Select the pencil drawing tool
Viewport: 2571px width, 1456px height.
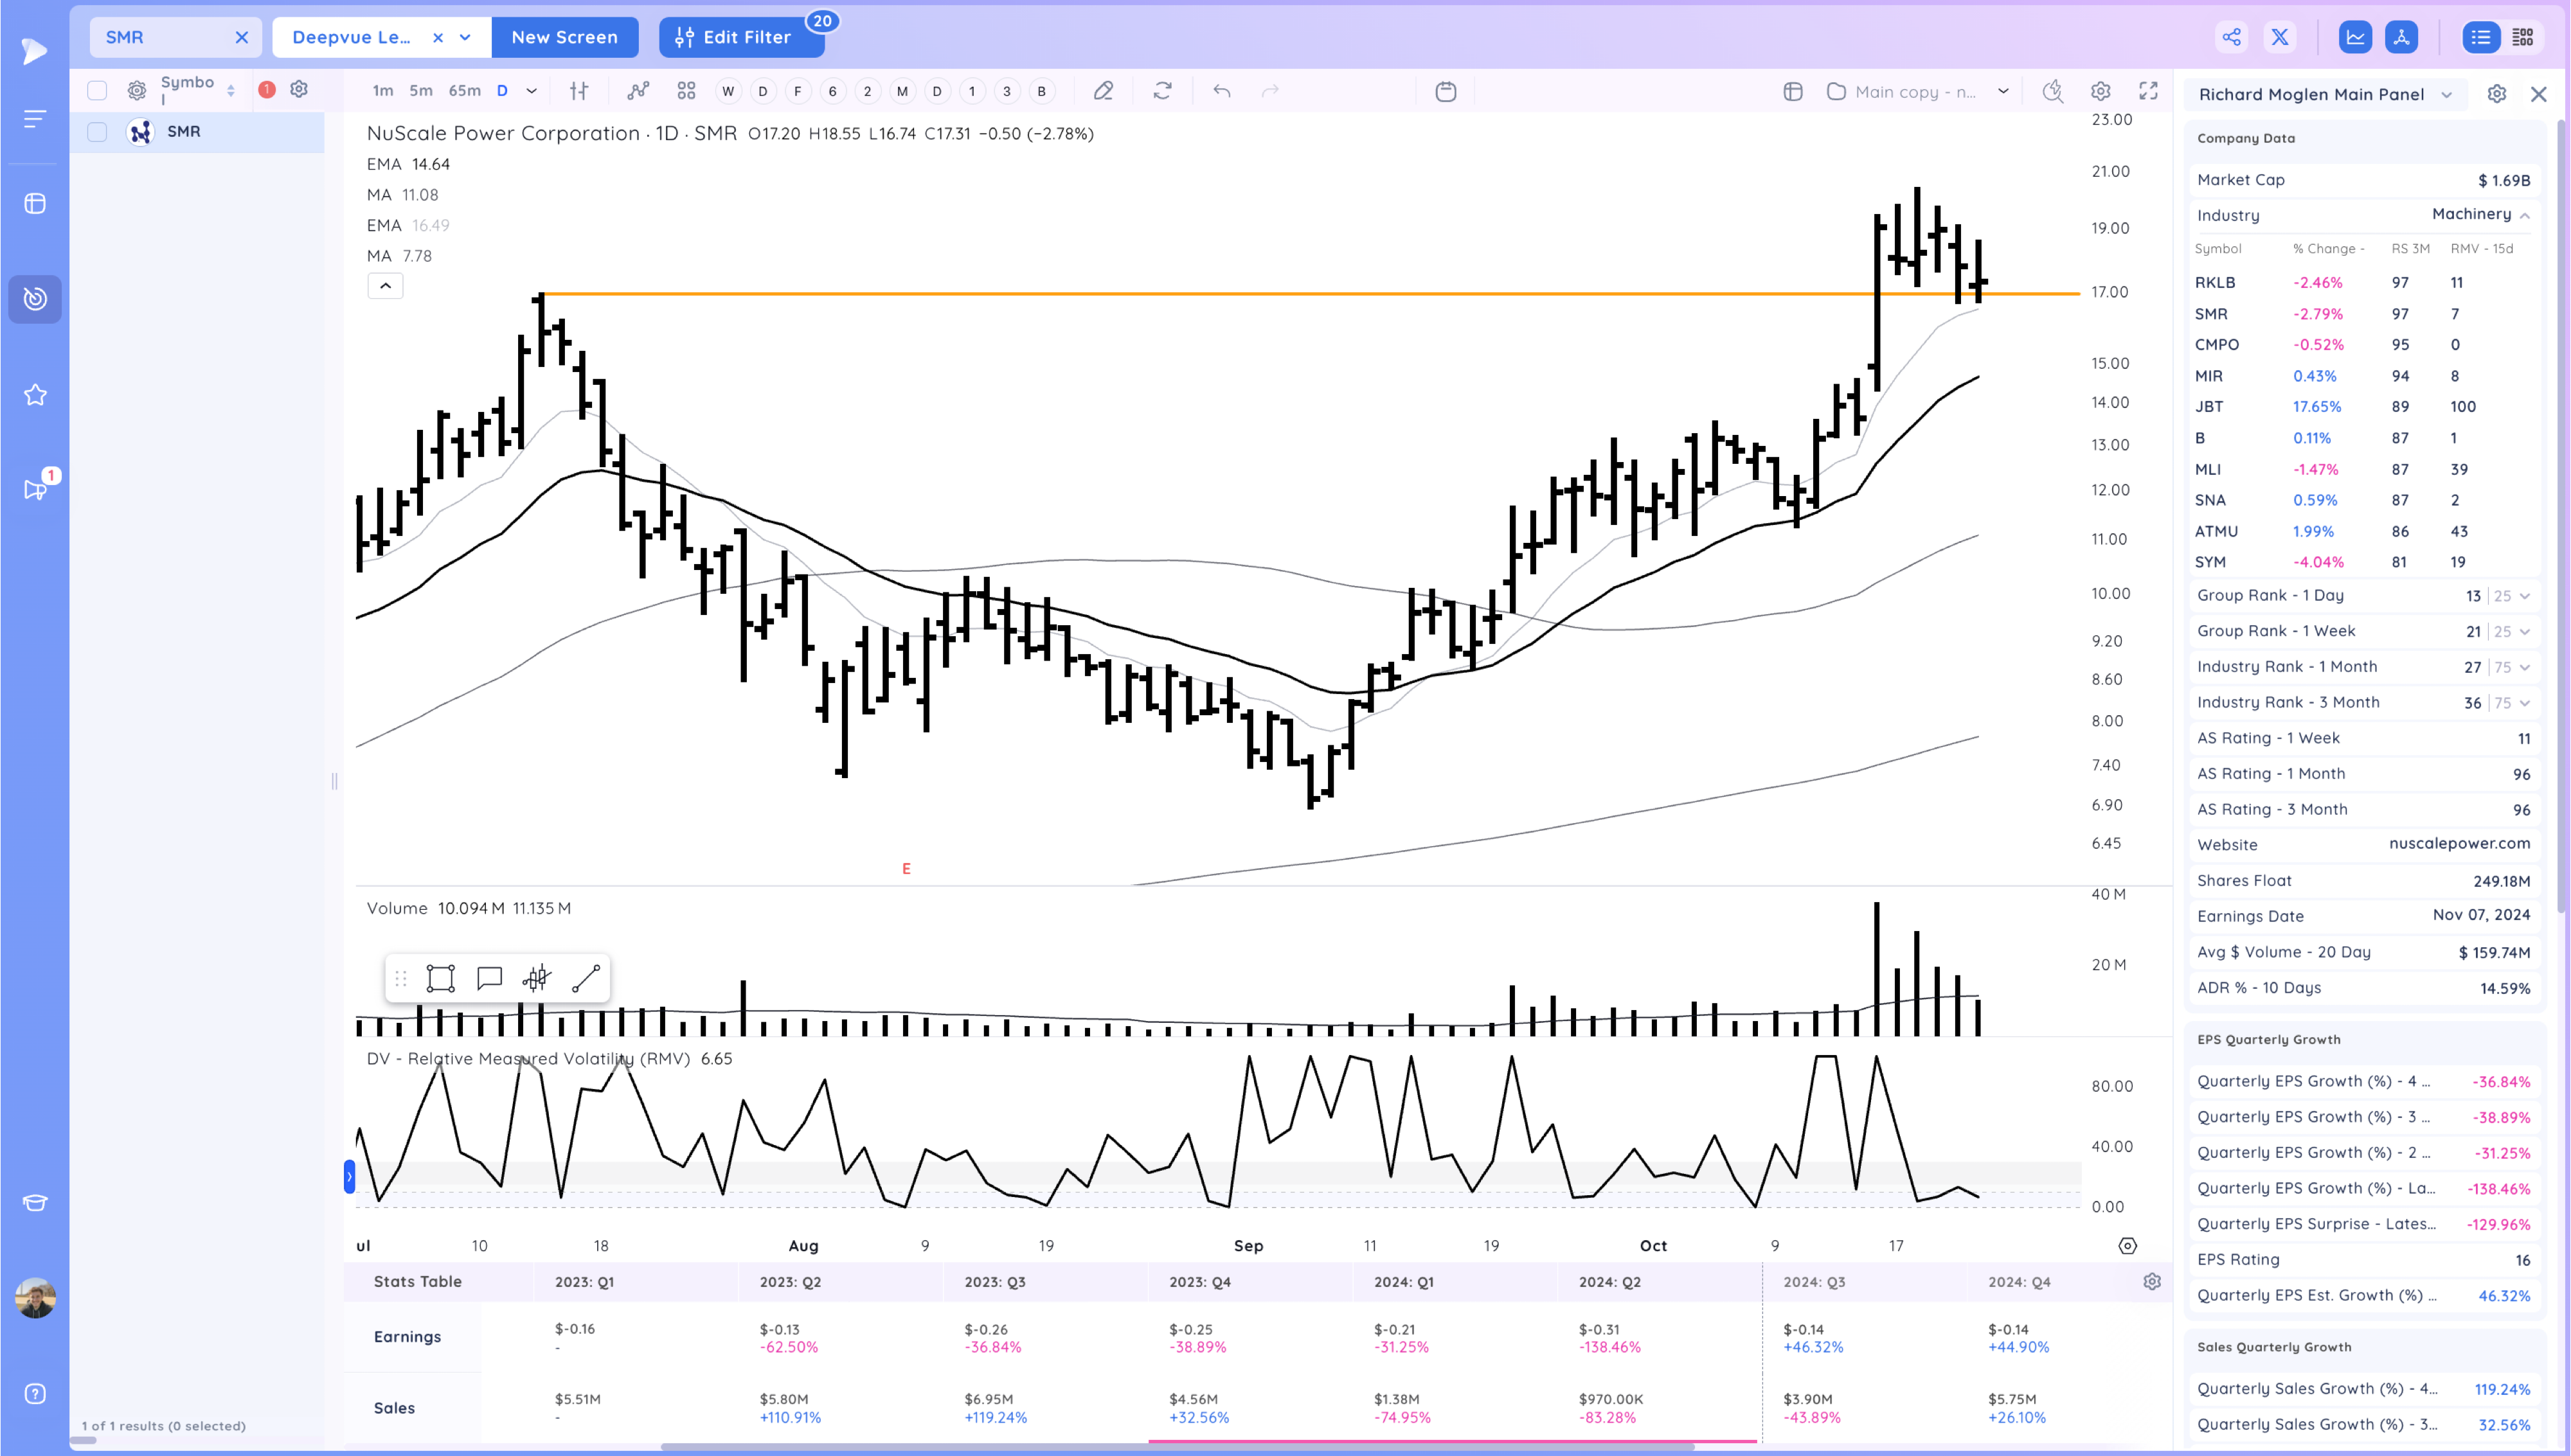tap(1103, 91)
